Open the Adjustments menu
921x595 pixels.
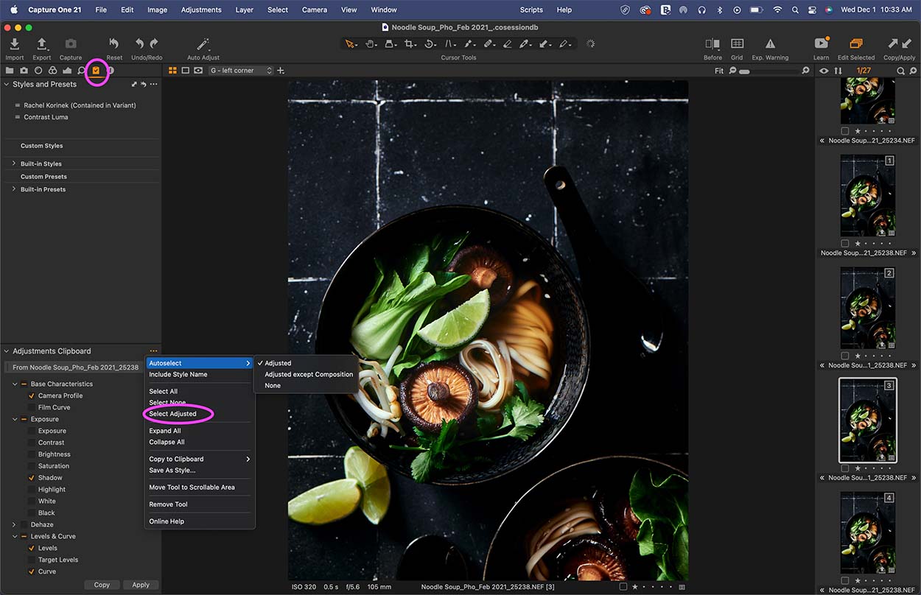pyautogui.click(x=200, y=10)
